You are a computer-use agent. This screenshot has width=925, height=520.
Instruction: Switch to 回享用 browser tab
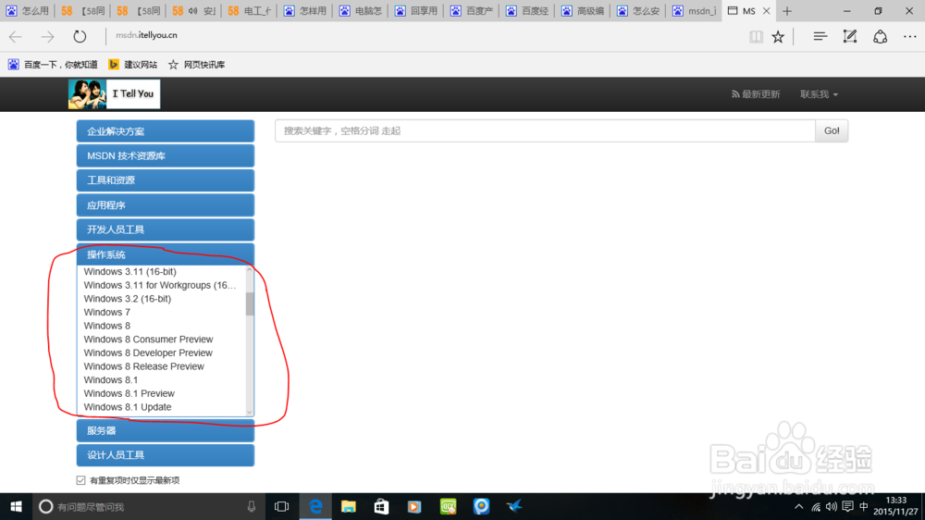(x=415, y=10)
